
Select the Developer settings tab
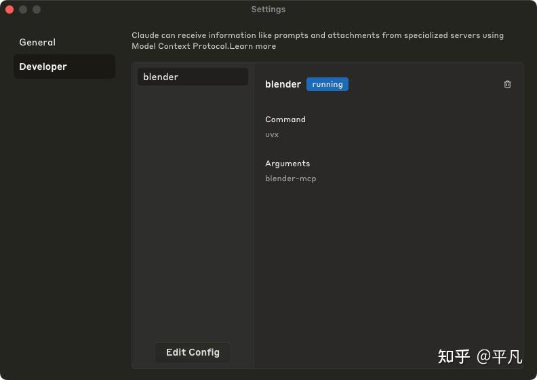pyautogui.click(x=64, y=66)
